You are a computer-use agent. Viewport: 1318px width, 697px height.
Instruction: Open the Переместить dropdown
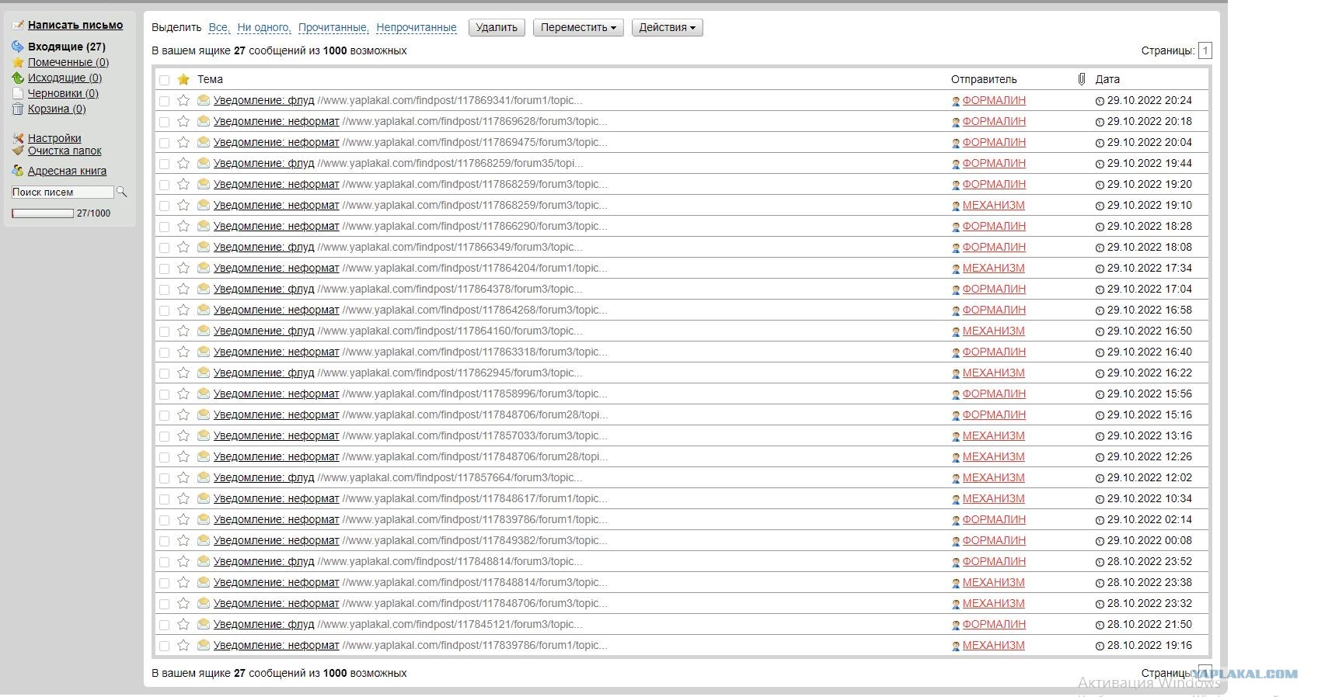pyautogui.click(x=578, y=28)
